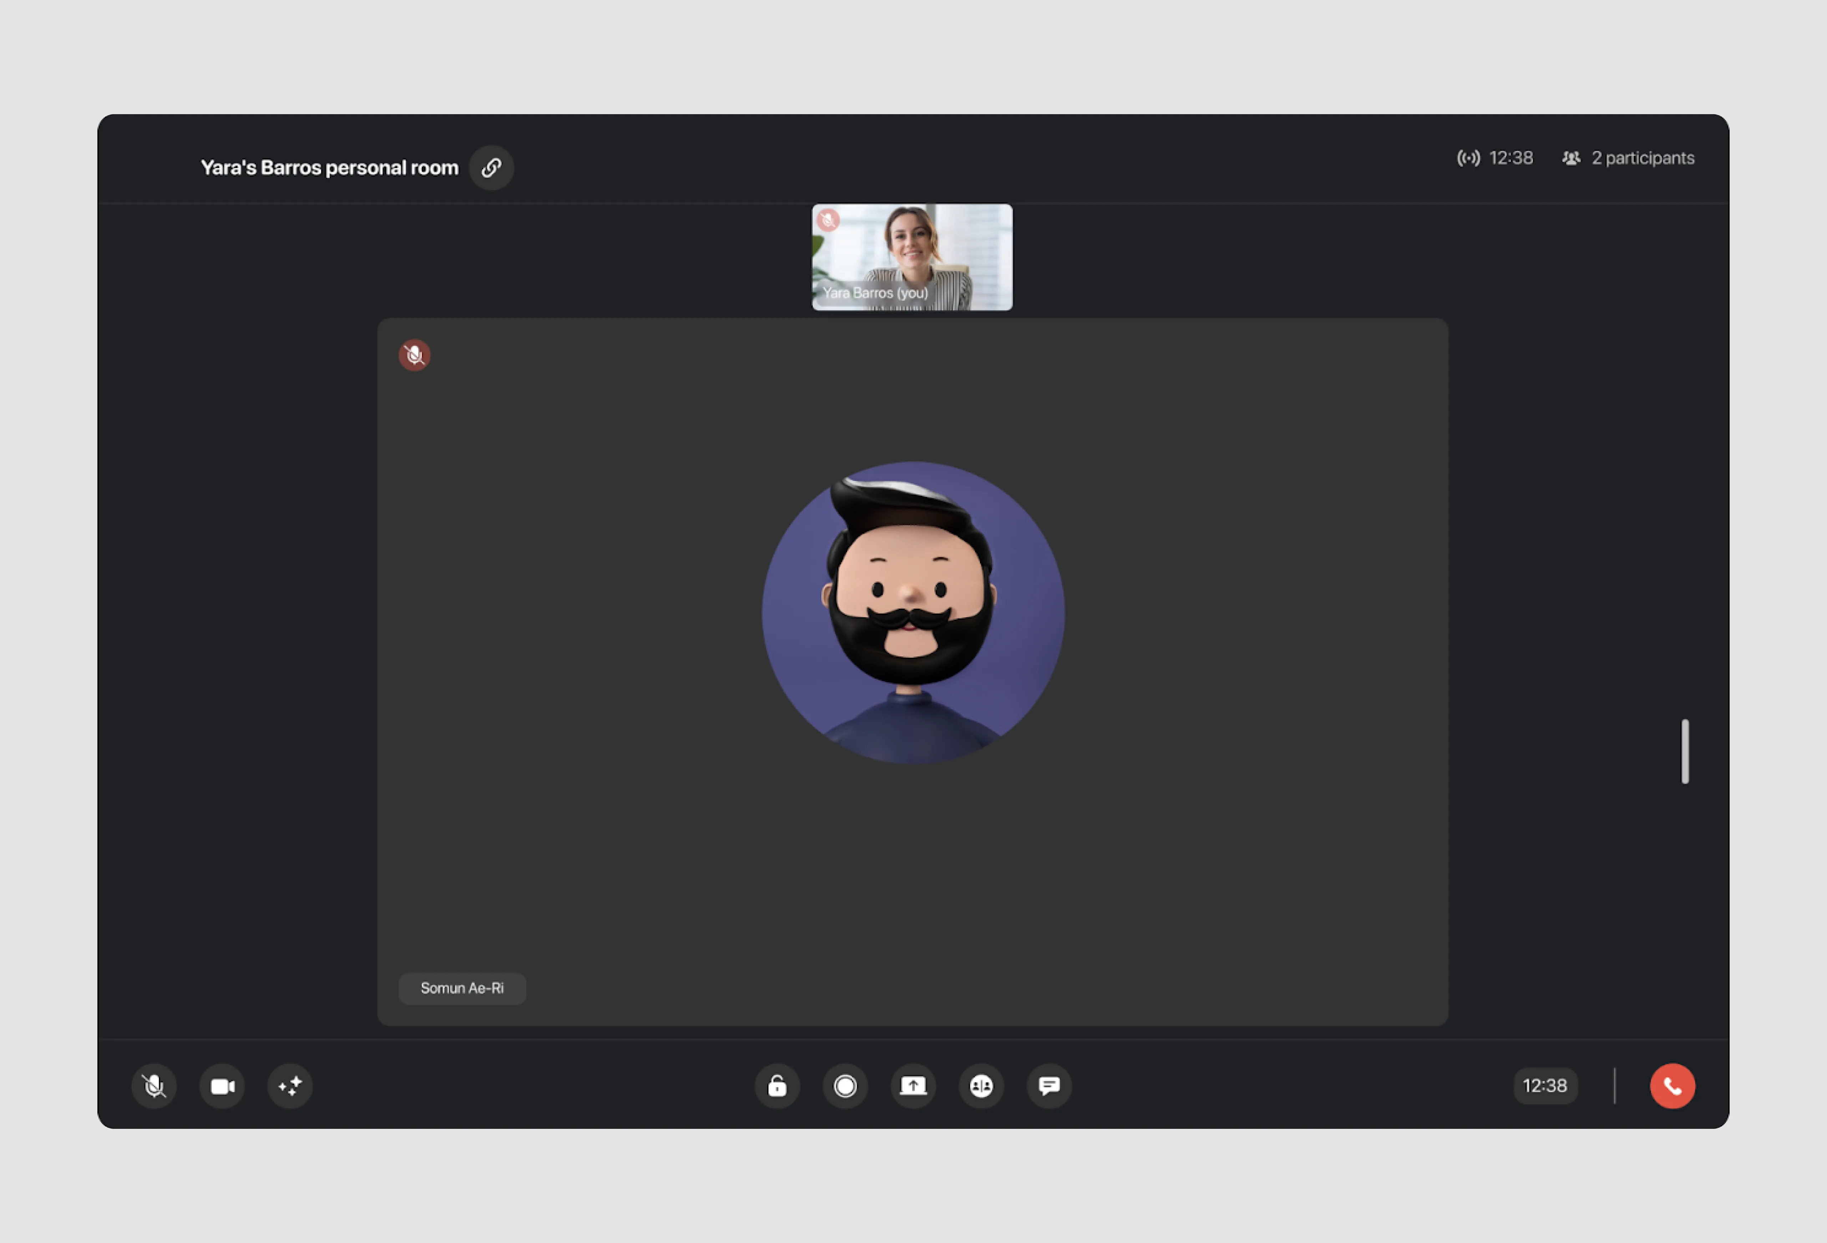
Task: Check the elapsed meeting timer
Action: point(1545,1086)
